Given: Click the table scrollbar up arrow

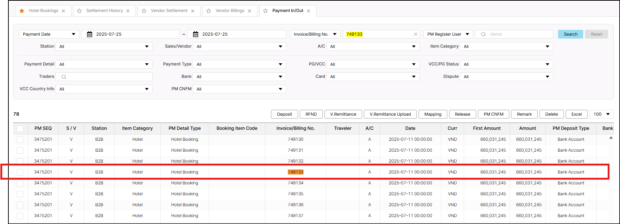Looking at the screenshot, I should pyautogui.click(x=611, y=138).
